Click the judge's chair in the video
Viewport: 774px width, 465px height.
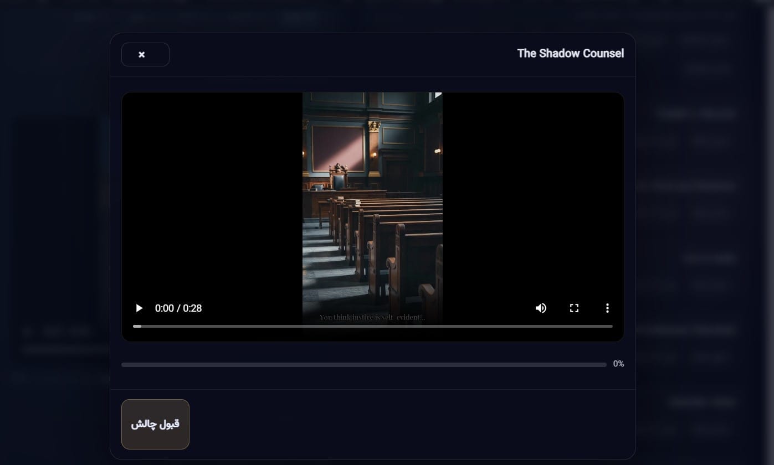tap(338, 177)
